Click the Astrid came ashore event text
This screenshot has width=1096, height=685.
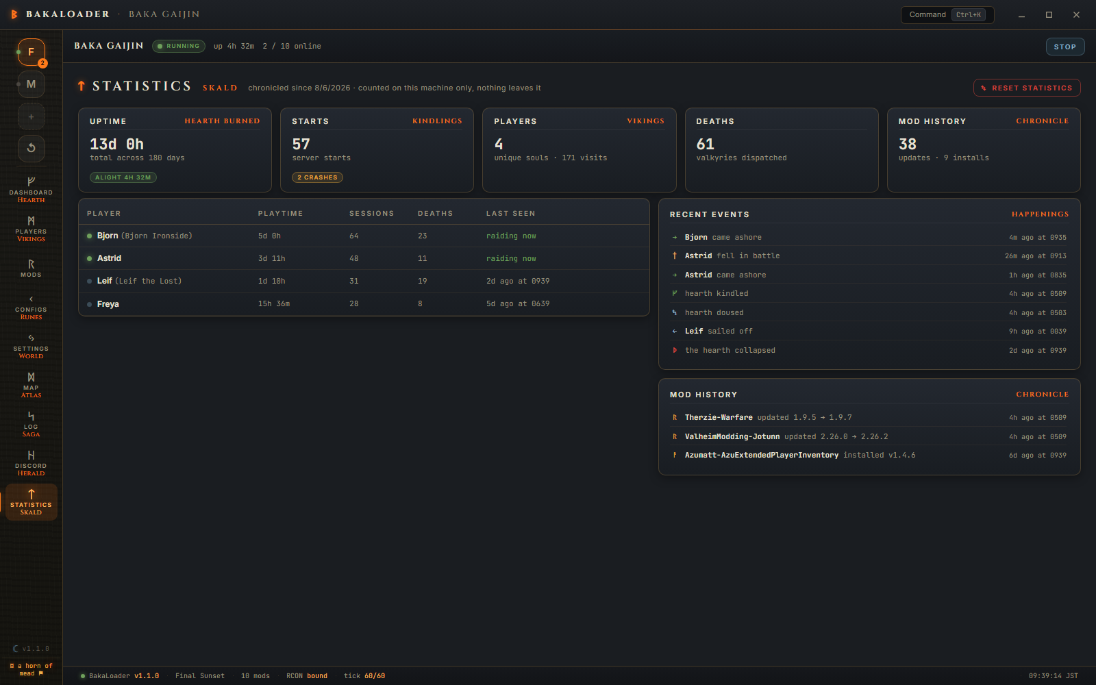coord(725,275)
